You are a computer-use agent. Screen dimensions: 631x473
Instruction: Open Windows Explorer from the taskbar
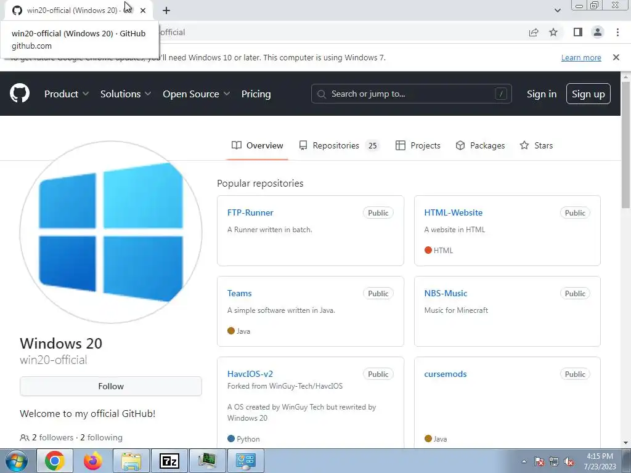(131, 461)
